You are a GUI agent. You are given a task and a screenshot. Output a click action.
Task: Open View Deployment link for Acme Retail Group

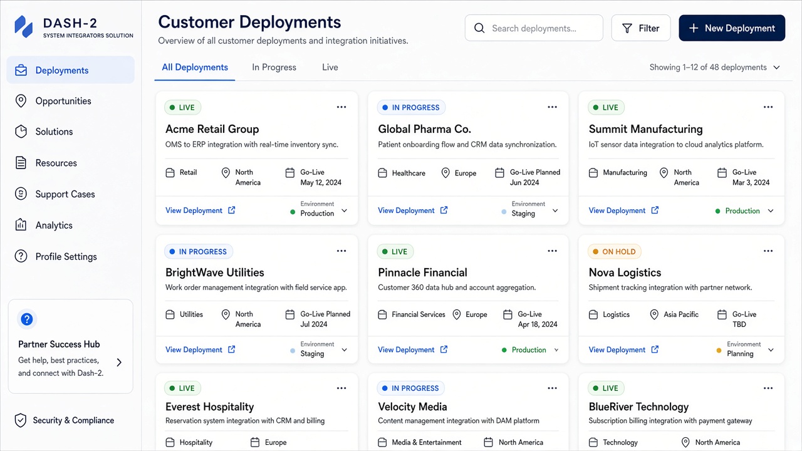200,210
